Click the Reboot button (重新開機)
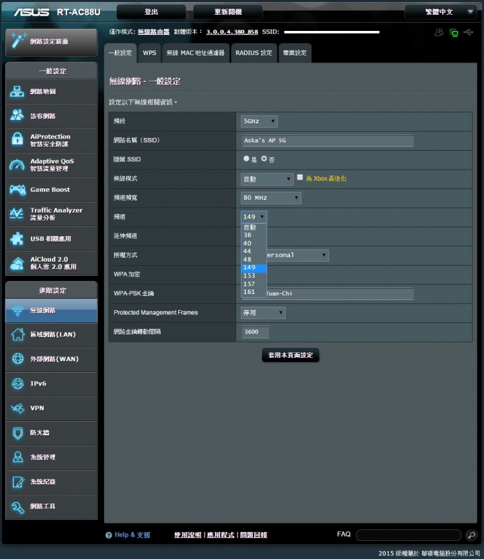Viewport: 484px width, 559px height. [228, 12]
